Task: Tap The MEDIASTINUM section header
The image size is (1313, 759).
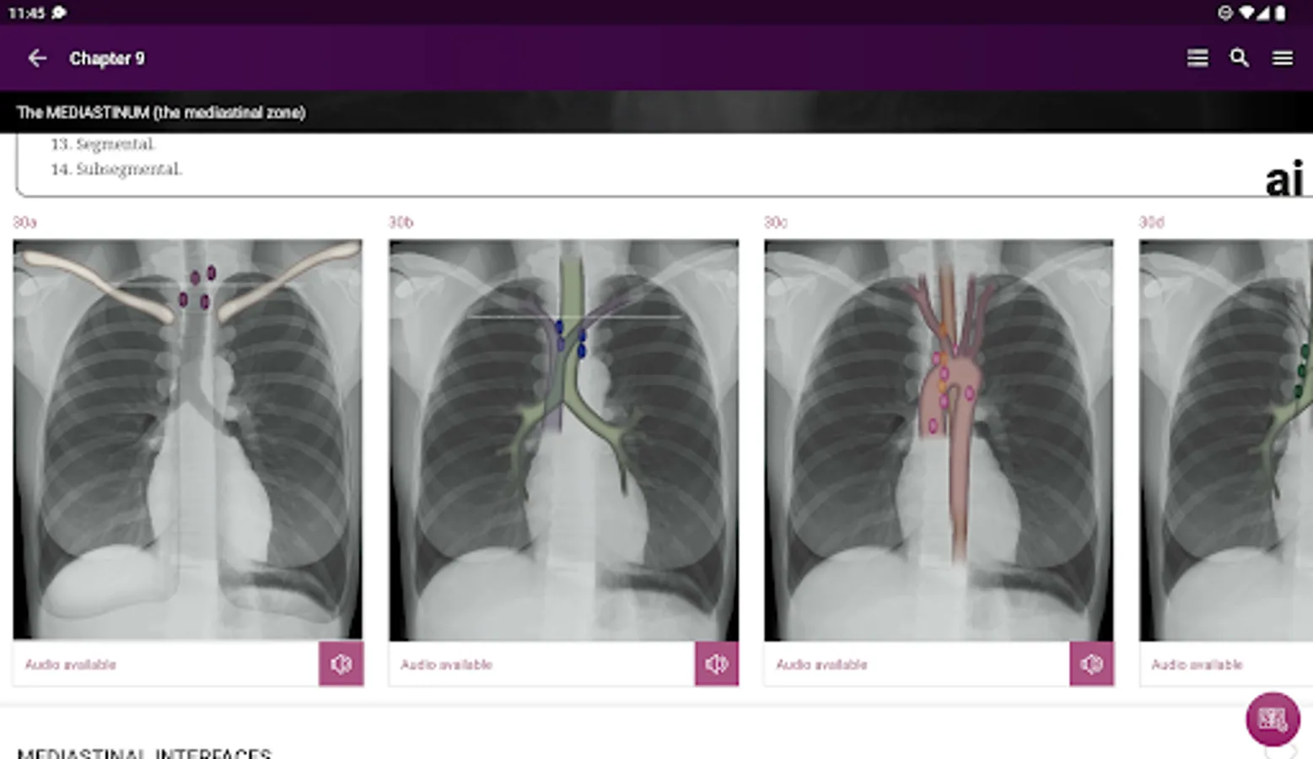Action: tap(161, 112)
